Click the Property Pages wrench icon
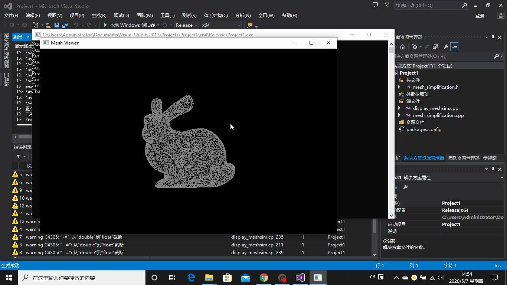 pos(405,187)
